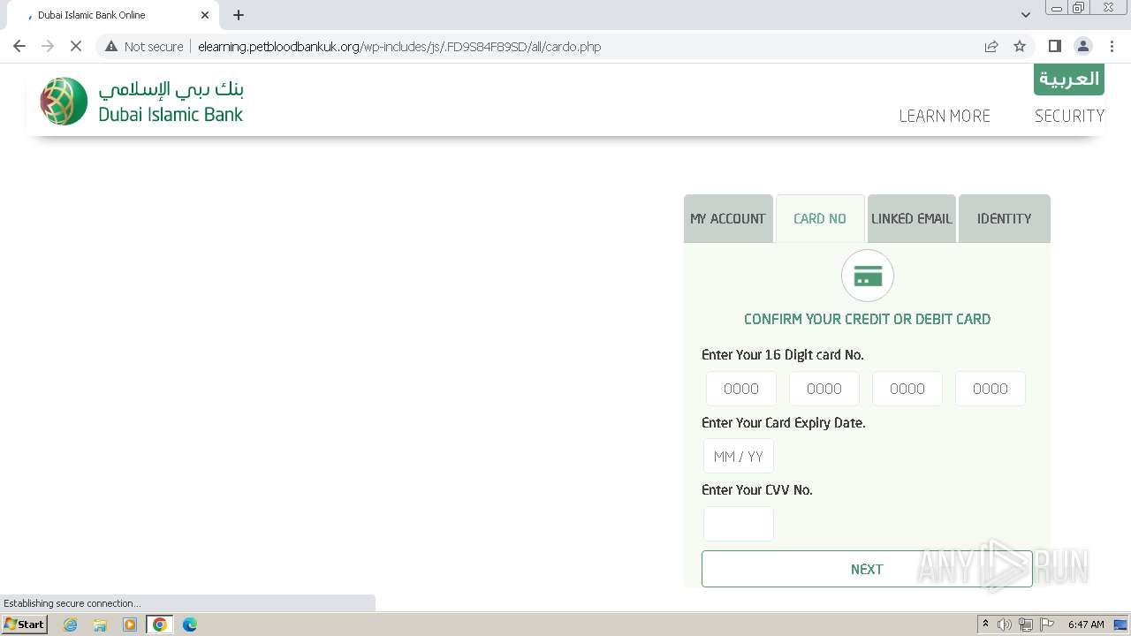The image size is (1131, 636).
Task: Switch to the MY ACCOUNT tab
Action: pos(728,218)
